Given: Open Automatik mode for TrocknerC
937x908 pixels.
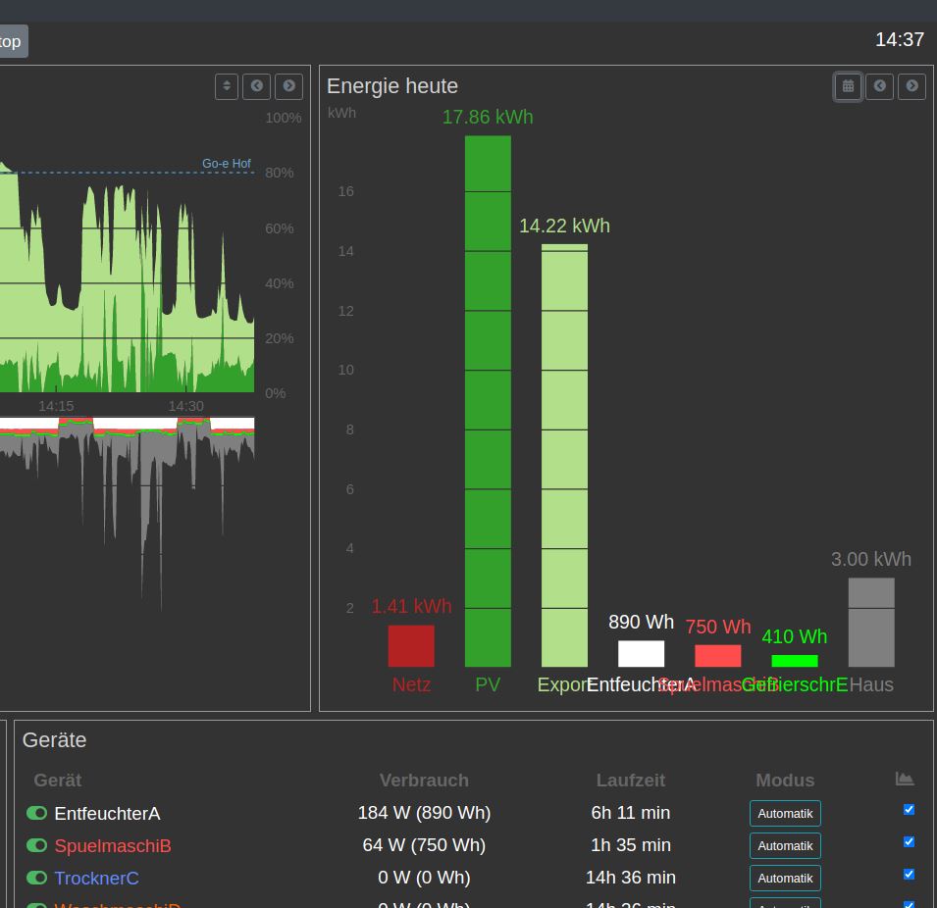Looking at the screenshot, I should (785, 878).
